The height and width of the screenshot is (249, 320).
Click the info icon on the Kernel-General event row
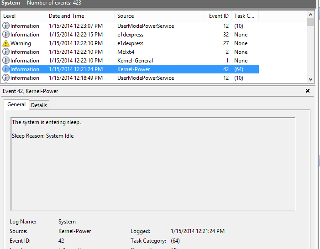tap(6, 61)
